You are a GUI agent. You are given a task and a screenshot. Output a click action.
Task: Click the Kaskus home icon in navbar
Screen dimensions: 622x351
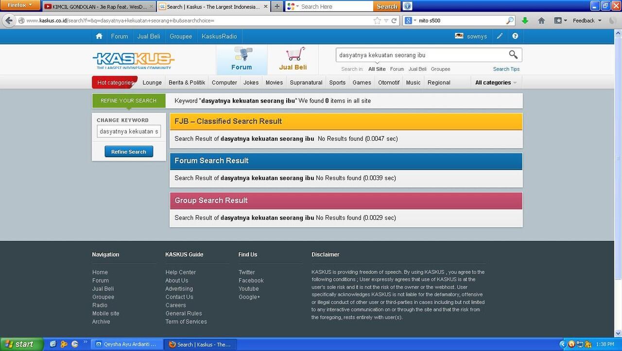(99, 36)
